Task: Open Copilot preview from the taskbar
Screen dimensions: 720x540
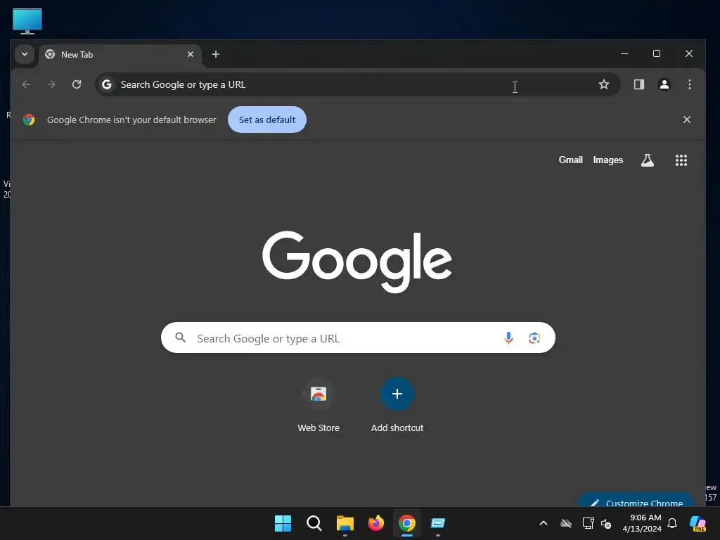Action: [698, 523]
